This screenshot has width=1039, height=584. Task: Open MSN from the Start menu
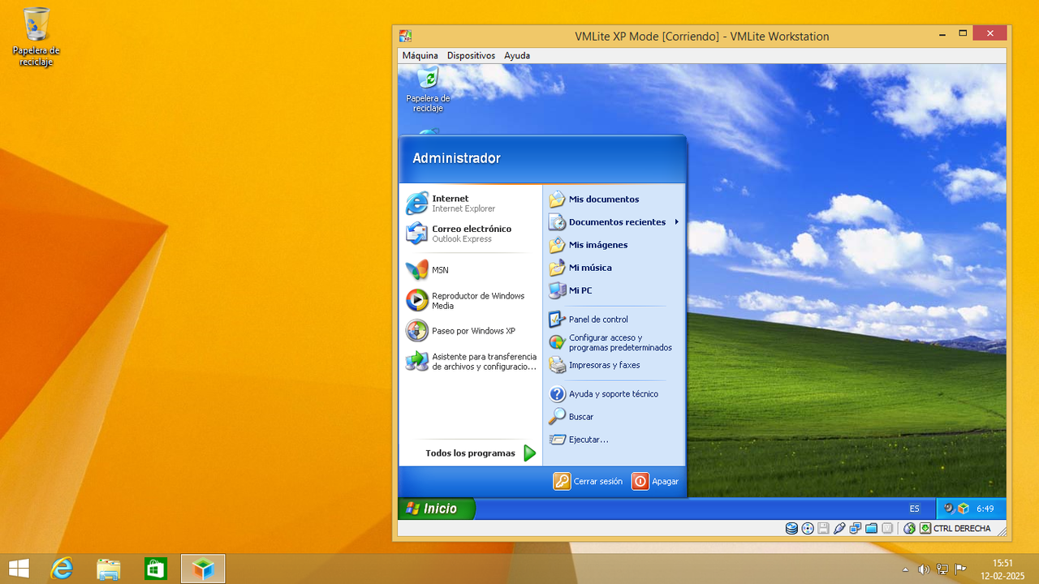click(x=471, y=270)
